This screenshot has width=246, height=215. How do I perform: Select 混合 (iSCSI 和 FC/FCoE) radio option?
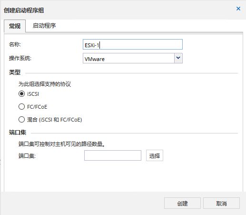click(21, 120)
